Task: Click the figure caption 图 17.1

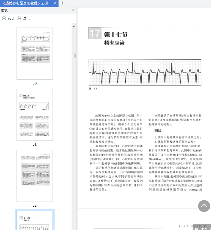Action: pyautogui.click(x=93, y=89)
